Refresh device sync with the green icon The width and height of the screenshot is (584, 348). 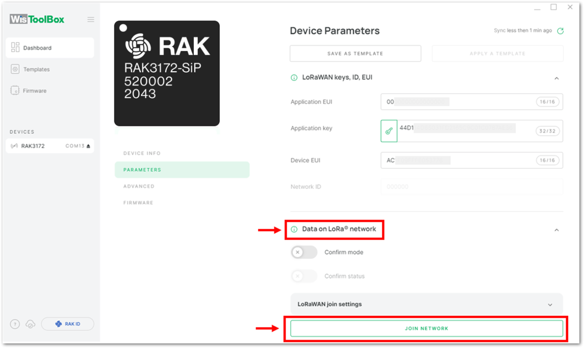[x=560, y=31]
